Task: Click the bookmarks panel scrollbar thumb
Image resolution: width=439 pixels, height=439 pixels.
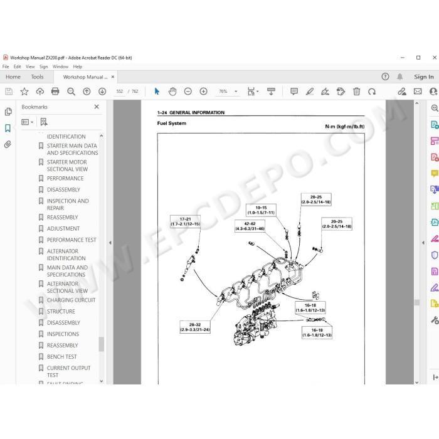Action: 102,344
